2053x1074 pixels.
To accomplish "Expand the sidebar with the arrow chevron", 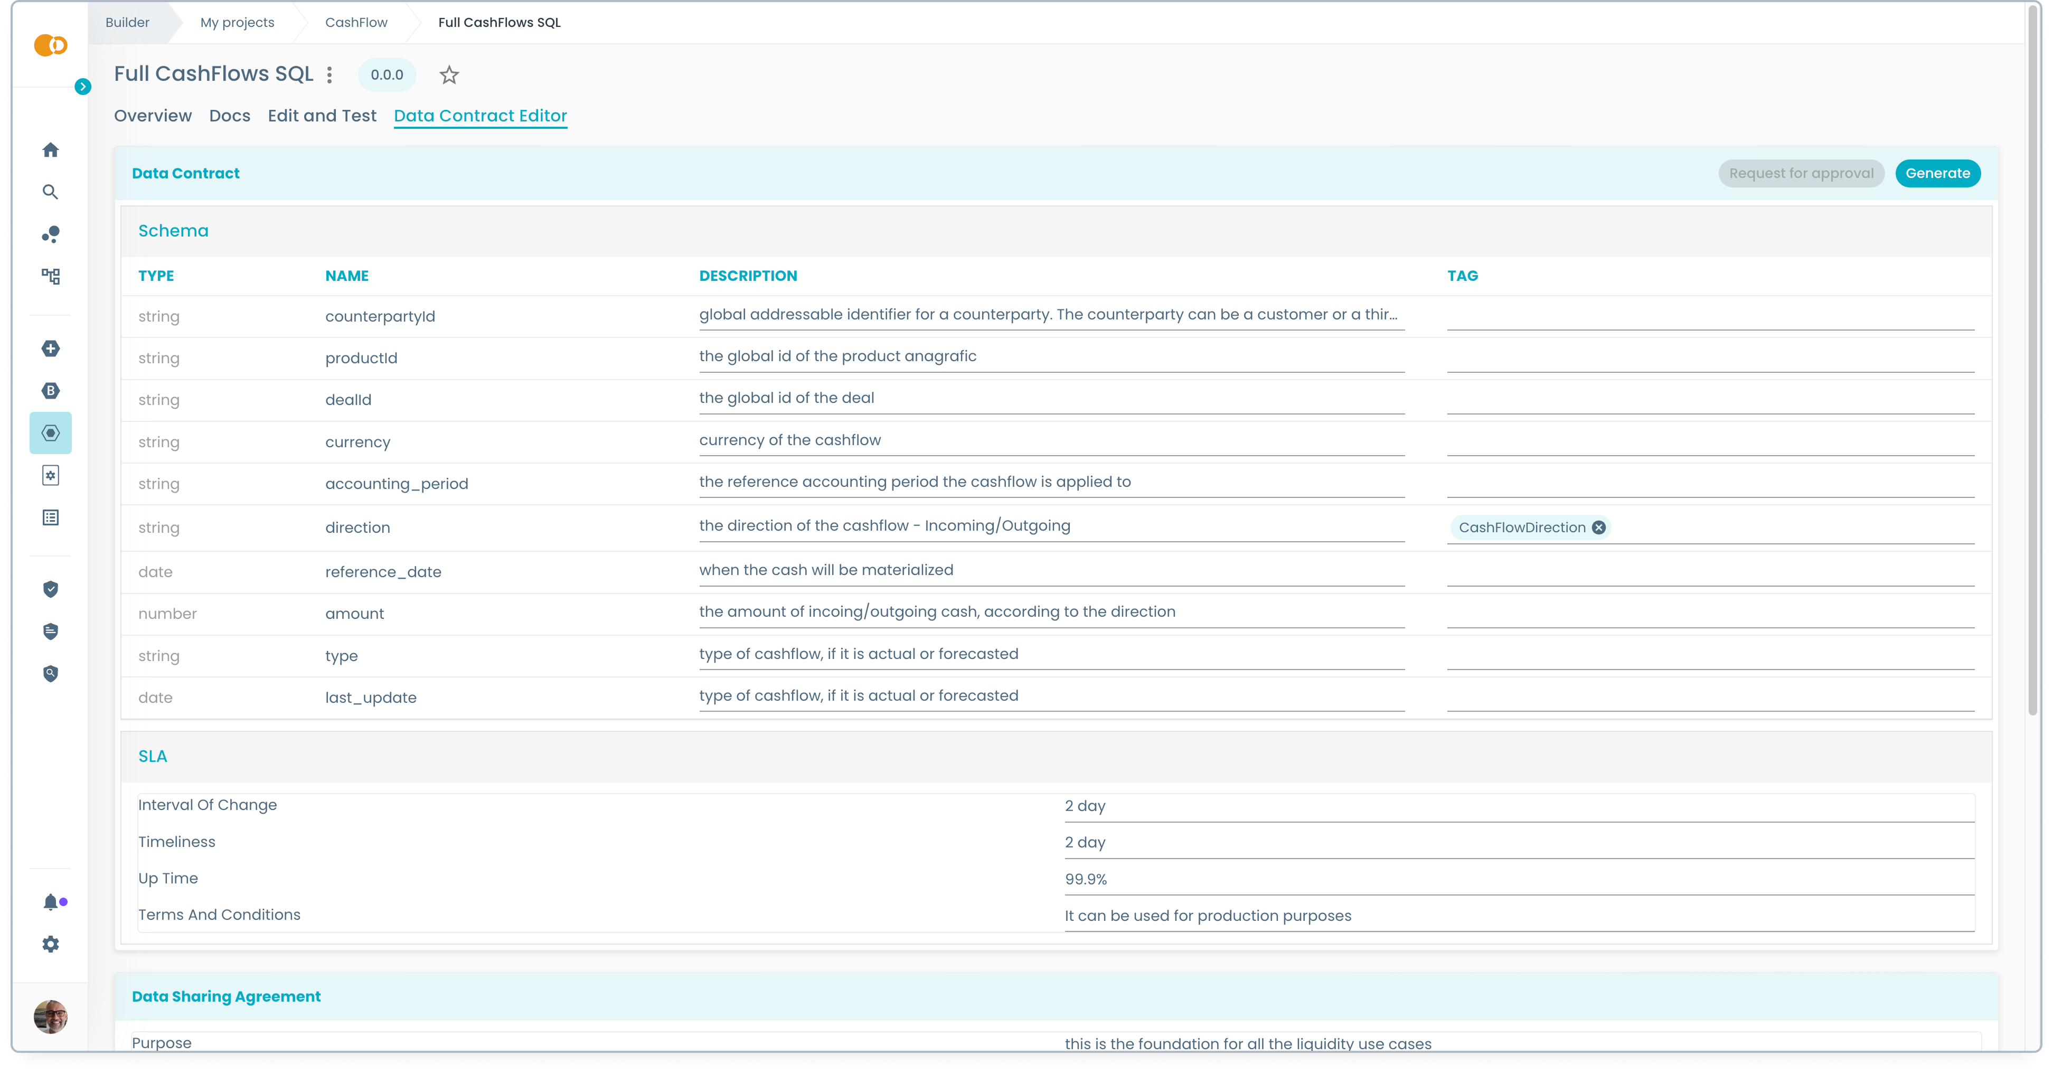I will click(83, 86).
